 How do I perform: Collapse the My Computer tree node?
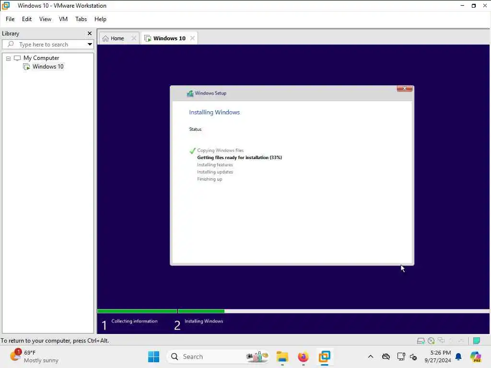point(9,58)
